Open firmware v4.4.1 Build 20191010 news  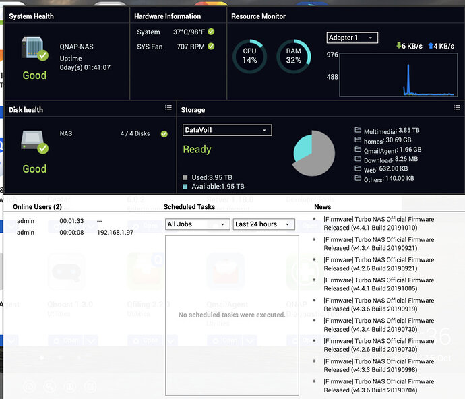click(x=379, y=223)
